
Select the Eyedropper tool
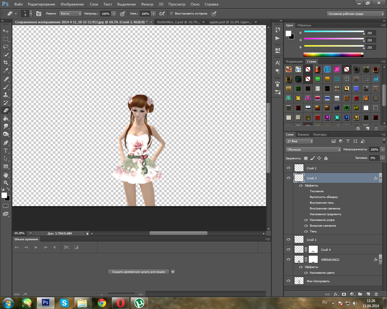coord(6,71)
